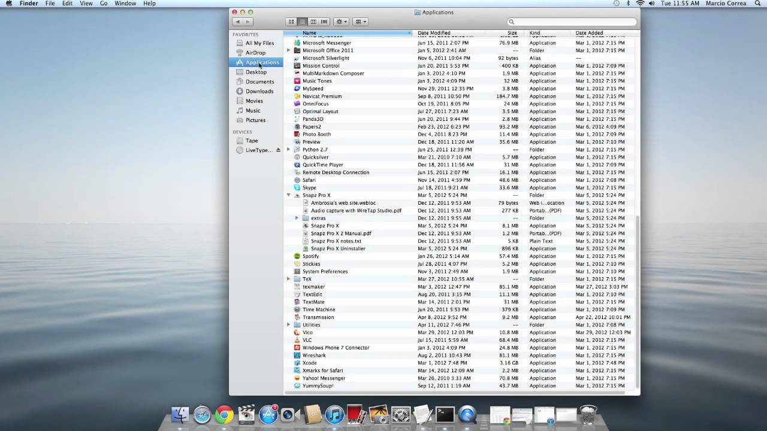Viewport: 767px width, 431px height.
Task: Expand the Python 2.7 folder
Action: (288, 150)
